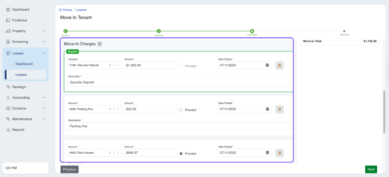Image resolution: width=389 pixels, height=177 pixels.
Task: Open the 4000: Rent Income account dropdown
Action: pyautogui.click(x=118, y=153)
